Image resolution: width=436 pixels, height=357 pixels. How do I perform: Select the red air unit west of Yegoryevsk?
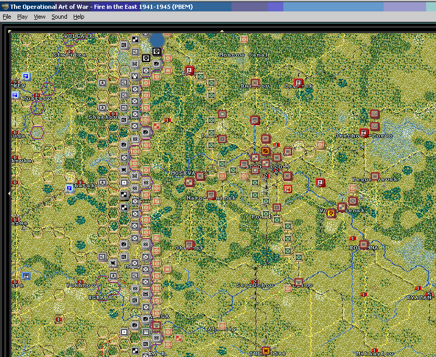(320, 183)
